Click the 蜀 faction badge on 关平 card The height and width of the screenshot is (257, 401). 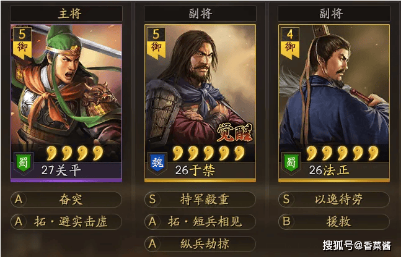tap(24, 163)
